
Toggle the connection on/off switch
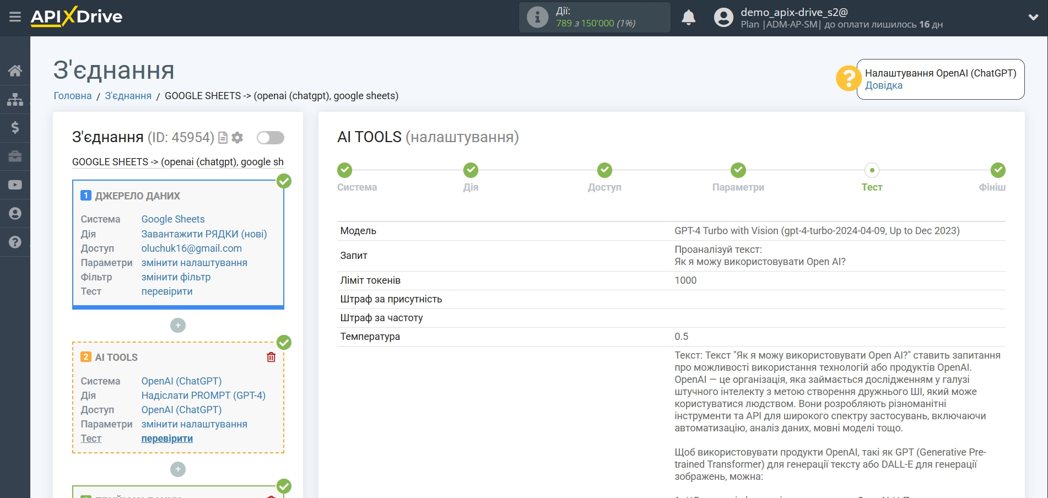click(x=270, y=138)
